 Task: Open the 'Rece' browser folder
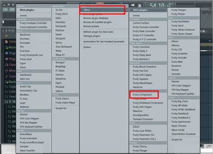click(10, 47)
